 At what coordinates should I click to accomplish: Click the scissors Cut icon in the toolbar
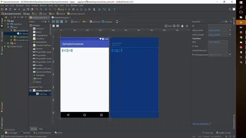[x=24, y=10]
